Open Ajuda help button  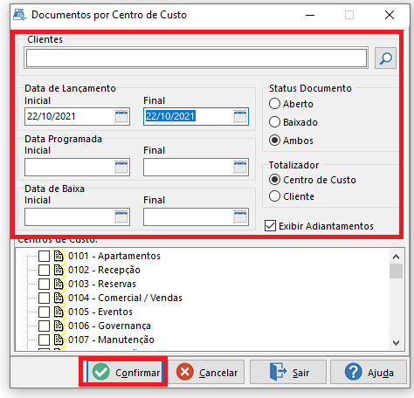tap(369, 372)
